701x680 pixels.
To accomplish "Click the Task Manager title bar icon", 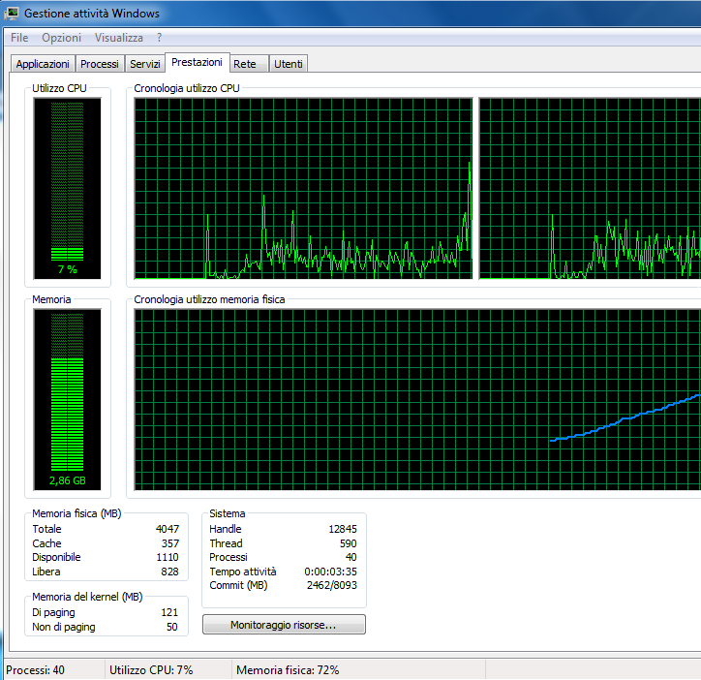I will (x=12, y=14).
